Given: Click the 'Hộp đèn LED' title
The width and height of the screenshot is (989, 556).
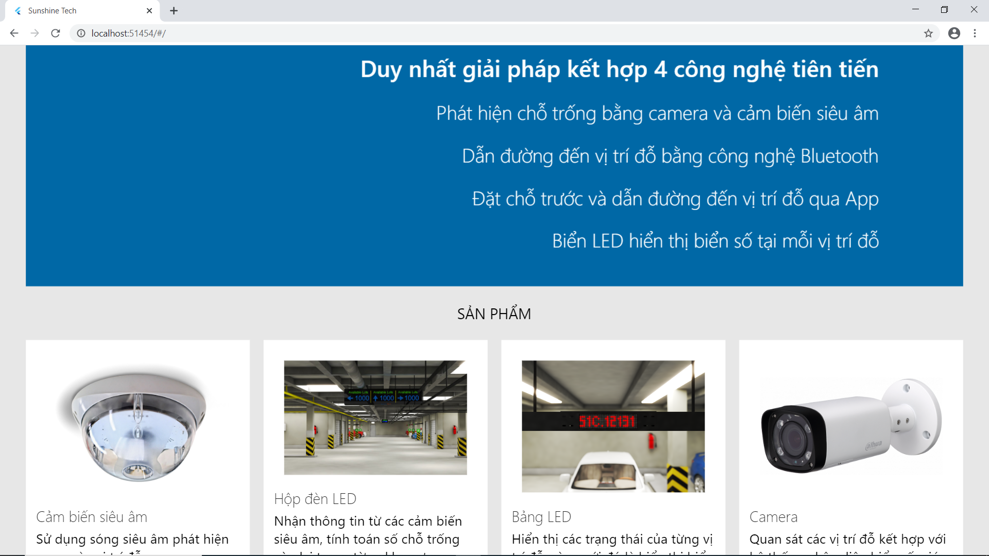Looking at the screenshot, I should [315, 499].
